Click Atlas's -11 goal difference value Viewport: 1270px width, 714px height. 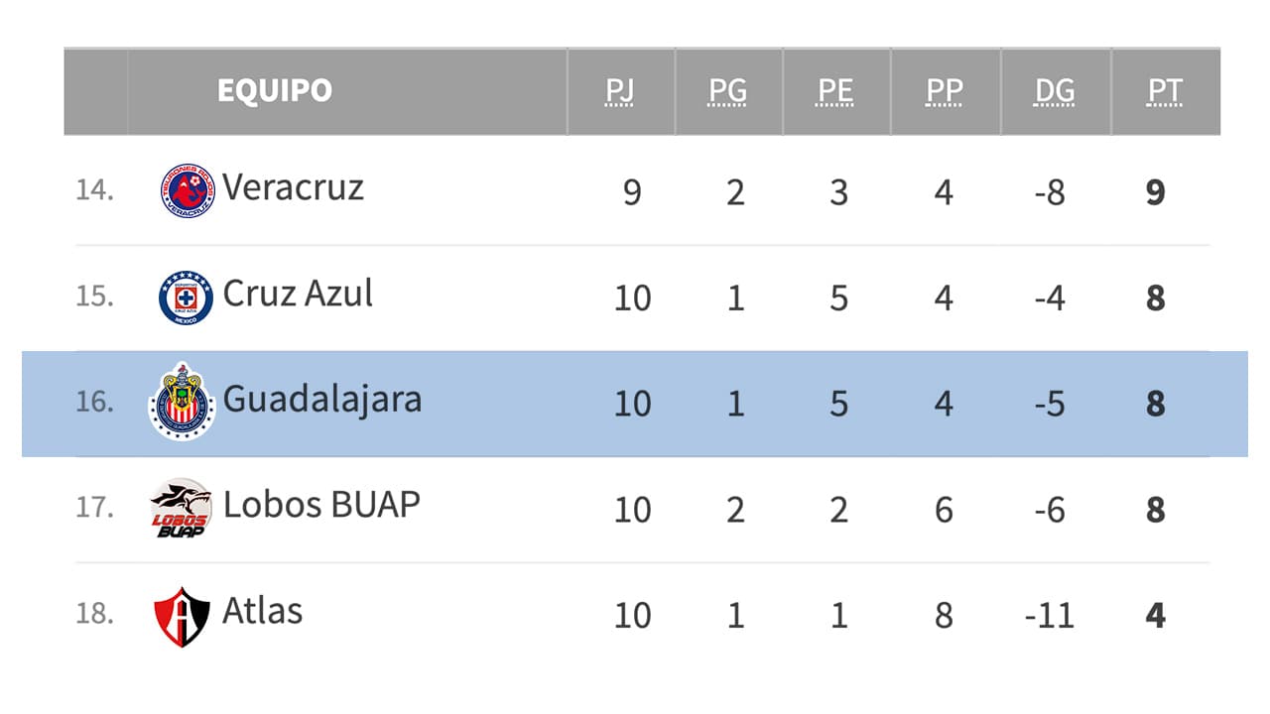pos(1050,616)
